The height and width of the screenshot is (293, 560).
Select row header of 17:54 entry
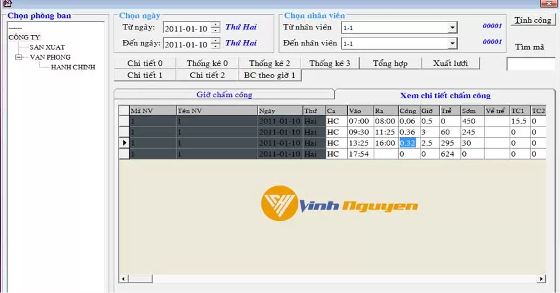(x=124, y=154)
